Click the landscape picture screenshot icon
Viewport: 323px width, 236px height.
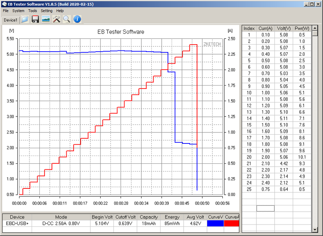(x=46, y=19)
